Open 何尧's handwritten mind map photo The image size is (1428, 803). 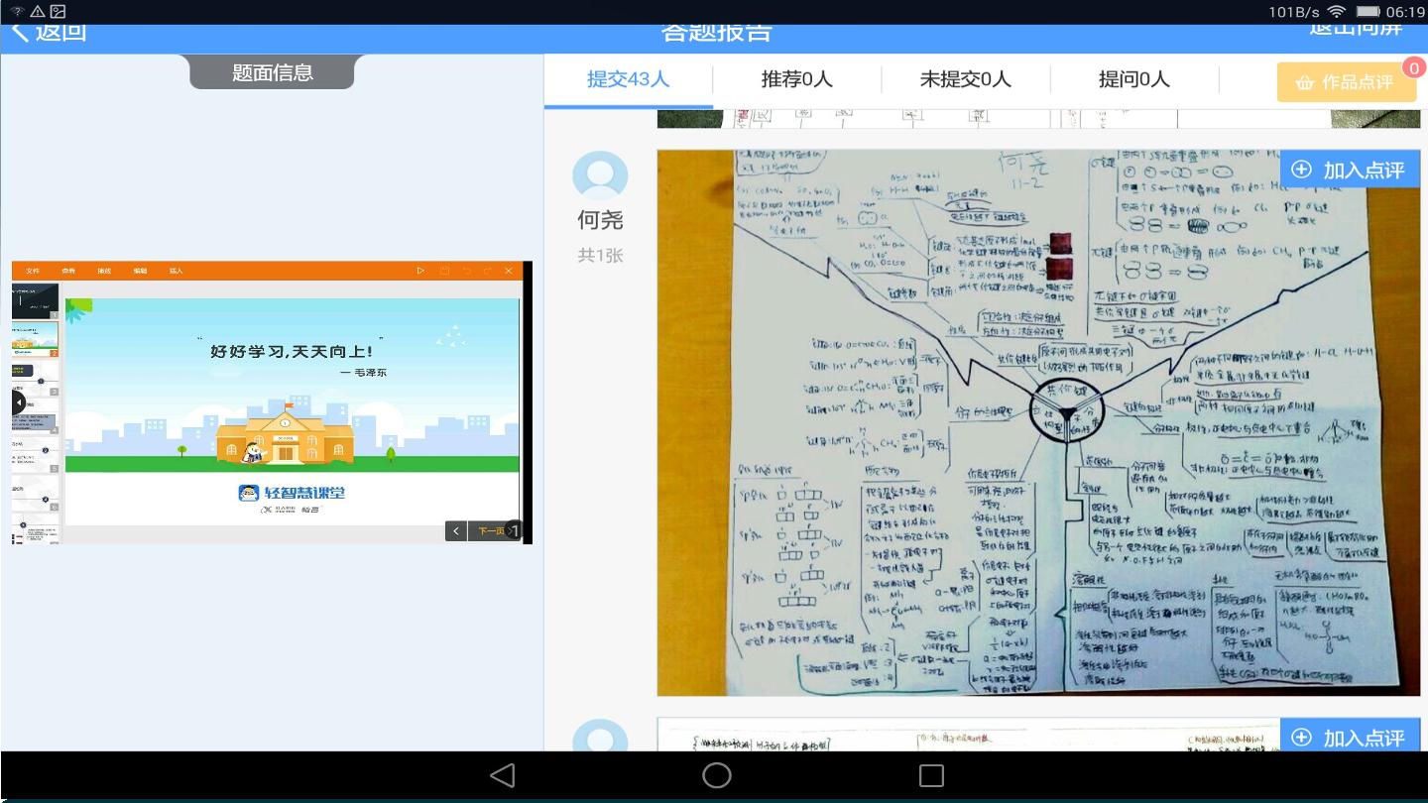(1038, 422)
